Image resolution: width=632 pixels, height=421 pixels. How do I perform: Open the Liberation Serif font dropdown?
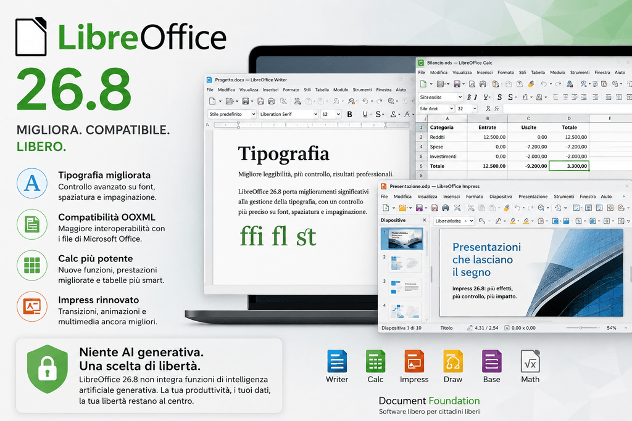click(x=289, y=114)
